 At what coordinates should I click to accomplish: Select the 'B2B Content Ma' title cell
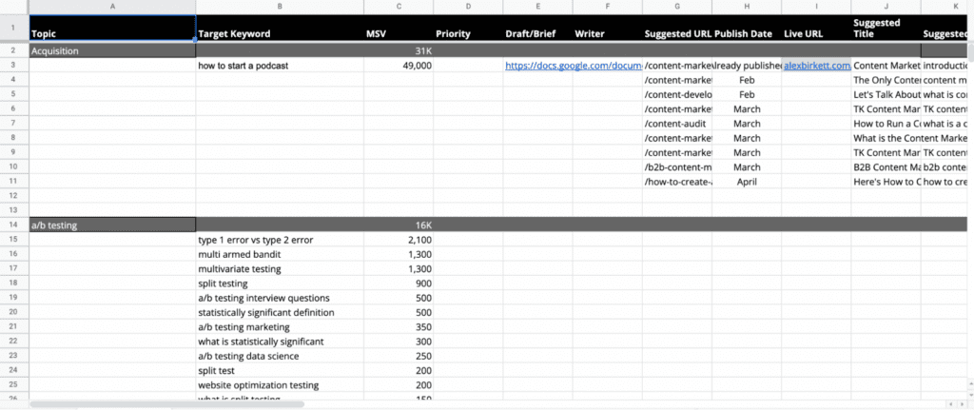point(886,167)
